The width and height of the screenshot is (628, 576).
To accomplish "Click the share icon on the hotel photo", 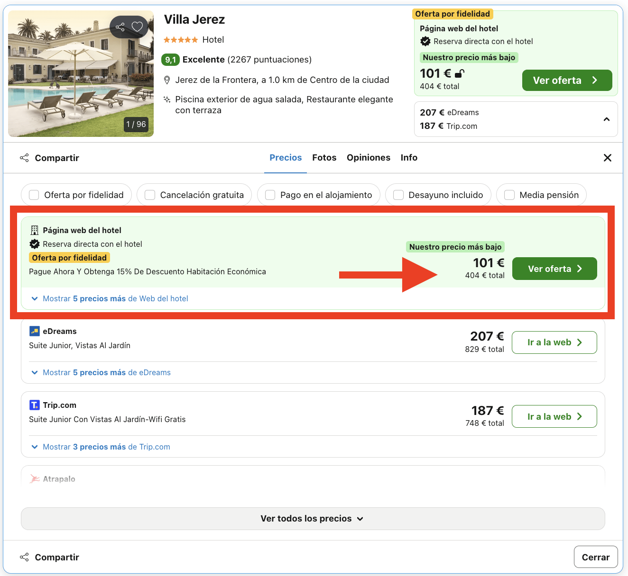I will (x=120, y=27).
